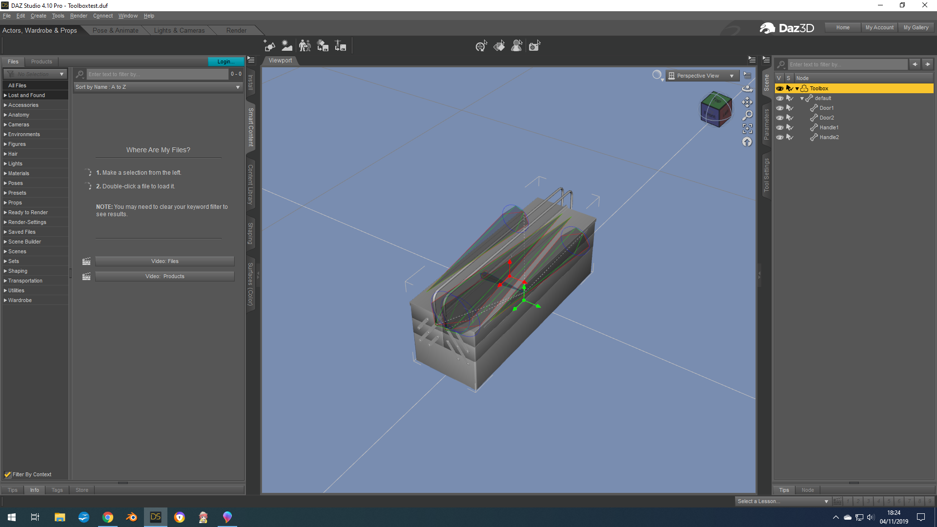Toggle visibility of the Handle2 node
Screen dimensions: 937x527
click(780, 137)
